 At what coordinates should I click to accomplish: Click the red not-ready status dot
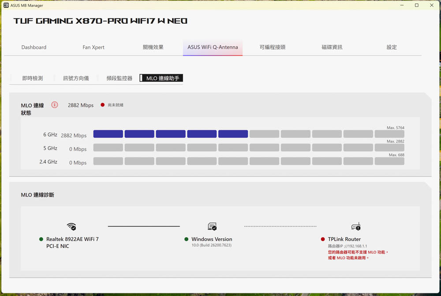tap(103, 105)
